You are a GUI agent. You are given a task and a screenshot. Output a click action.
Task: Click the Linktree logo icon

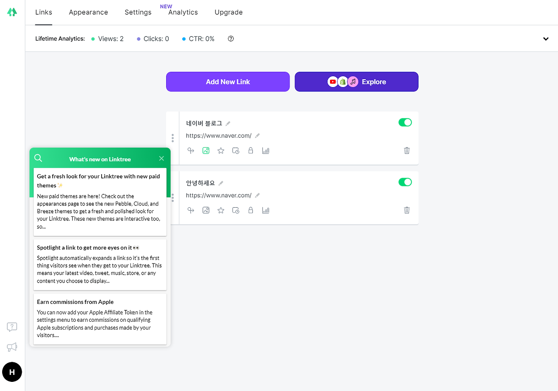(x=12, y=12)
